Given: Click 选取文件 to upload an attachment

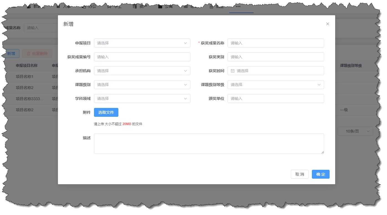Looking at the screenshot, I should click(106, 112).
